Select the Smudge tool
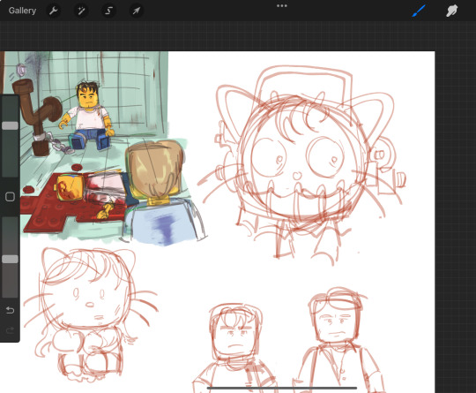The image size is (476, 393). pos(451,11)
